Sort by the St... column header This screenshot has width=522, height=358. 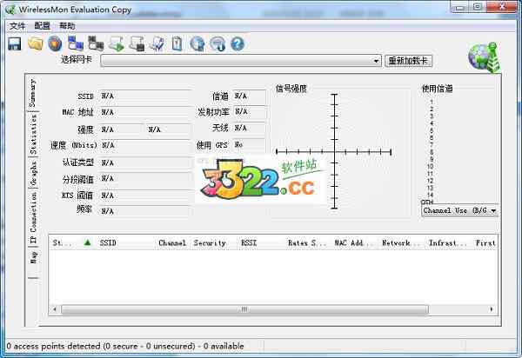[63, 243]
